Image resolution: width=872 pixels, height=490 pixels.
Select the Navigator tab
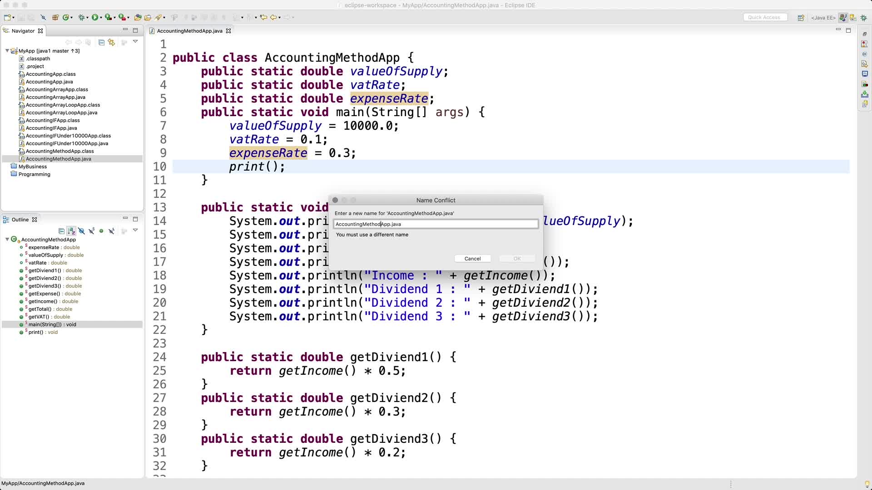point(23,31)
